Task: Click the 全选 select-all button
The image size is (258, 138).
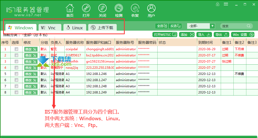Action: point(162,26)
